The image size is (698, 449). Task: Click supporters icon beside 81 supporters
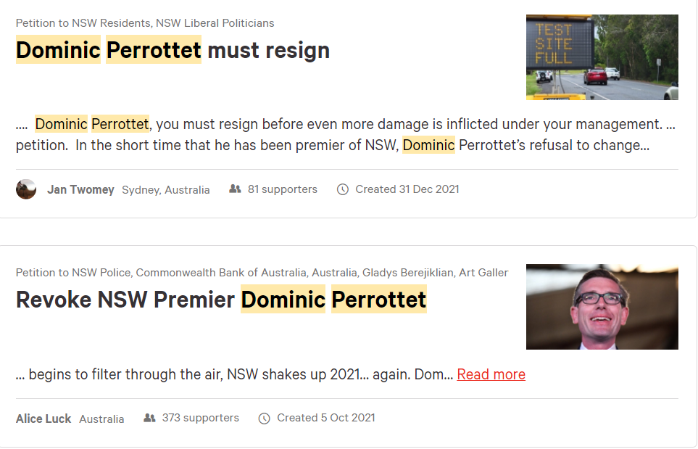235,189
